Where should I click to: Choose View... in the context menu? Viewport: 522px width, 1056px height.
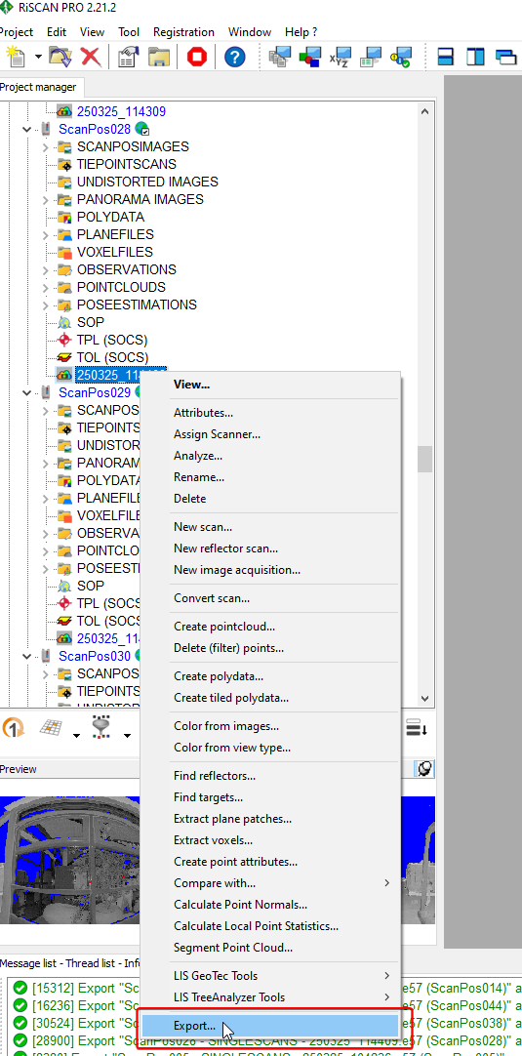tap(269, 385)
